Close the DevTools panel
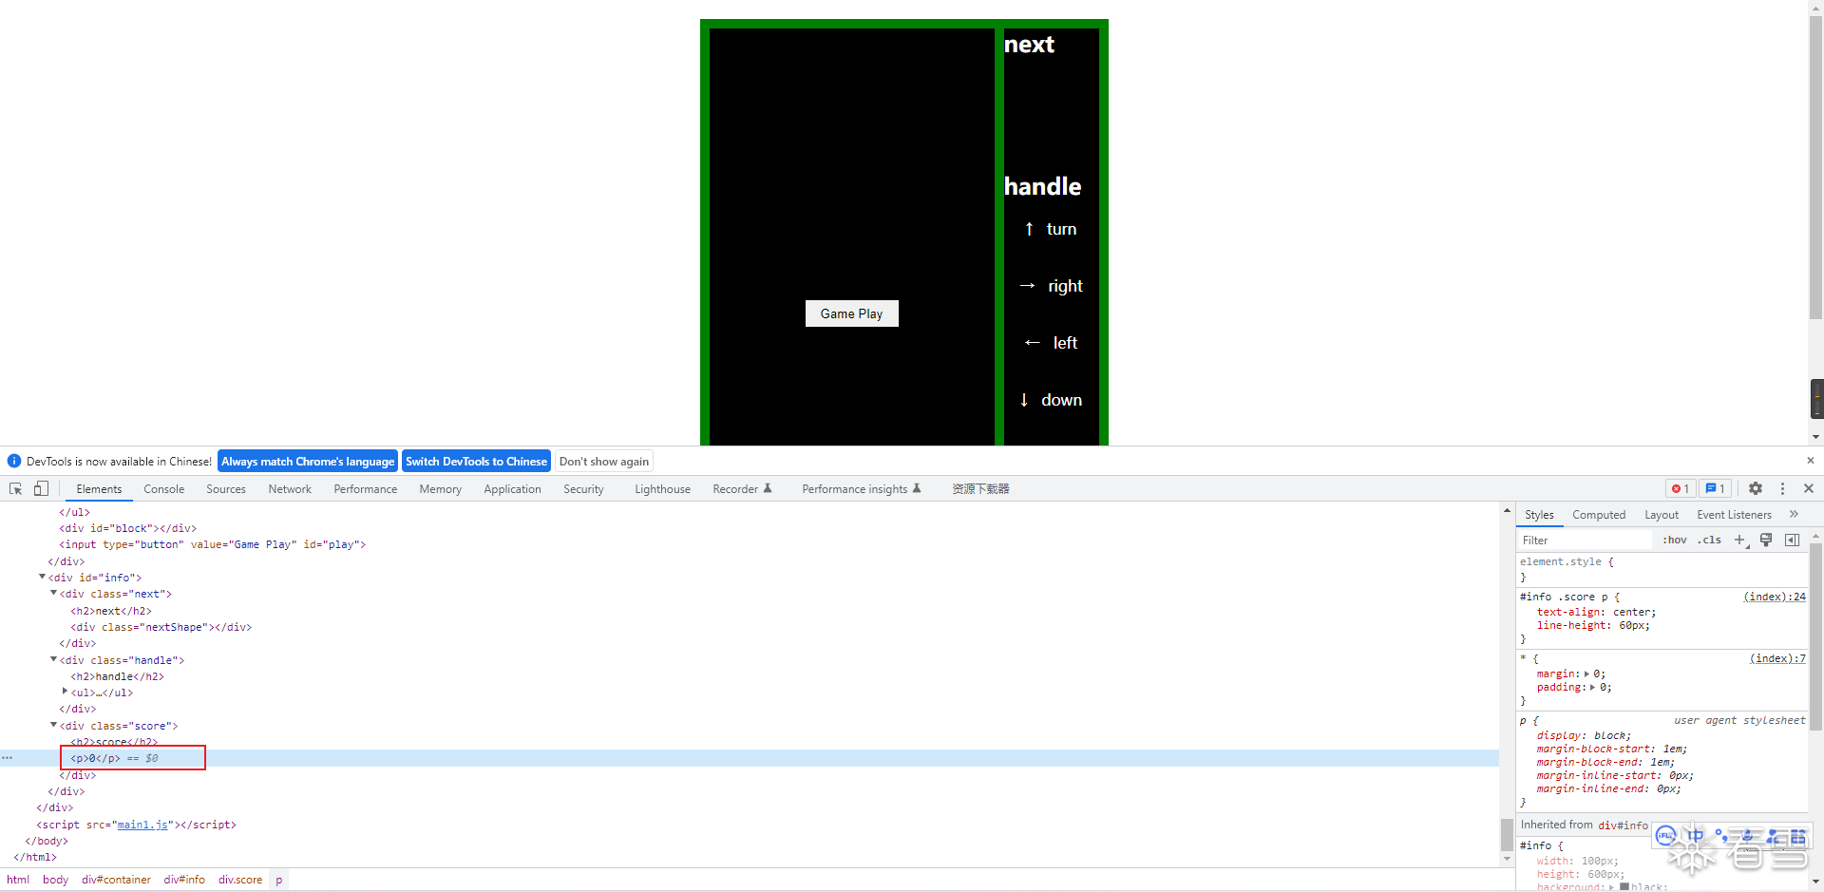 1809,488
